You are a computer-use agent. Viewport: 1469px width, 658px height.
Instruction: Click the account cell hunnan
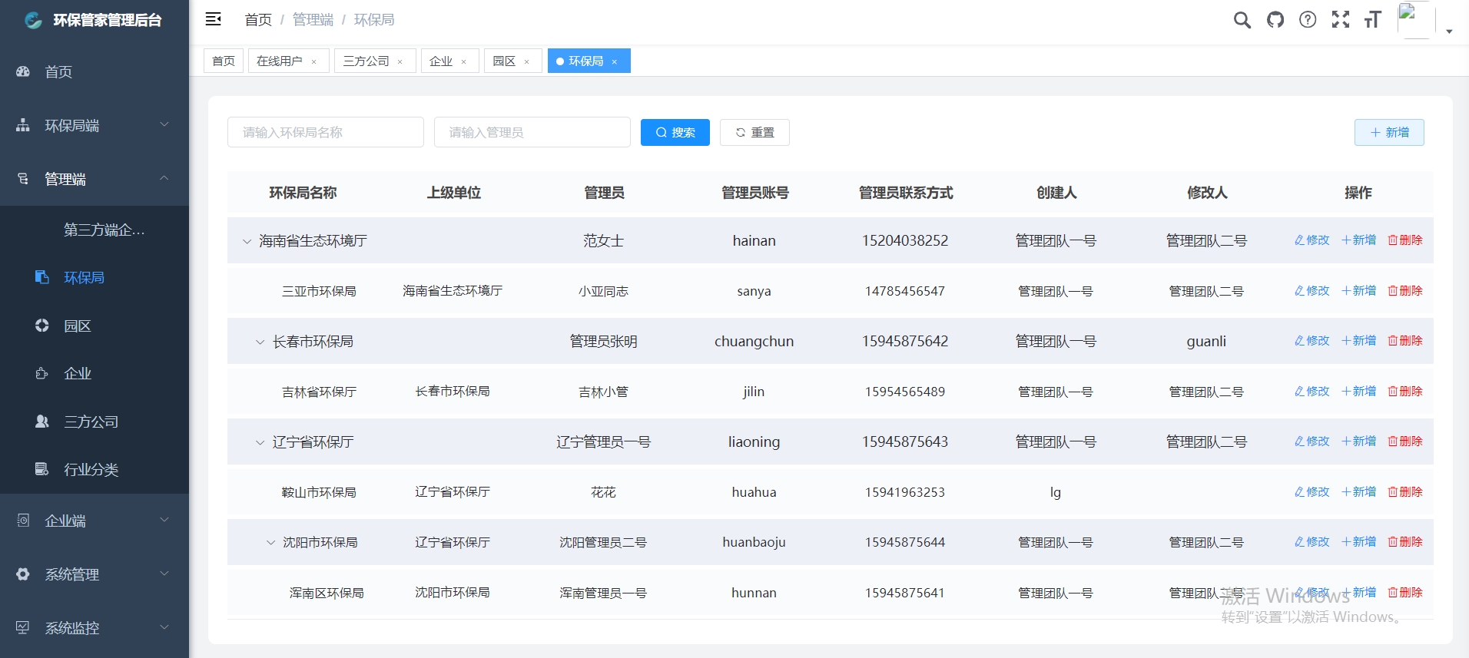pos(754,593)
